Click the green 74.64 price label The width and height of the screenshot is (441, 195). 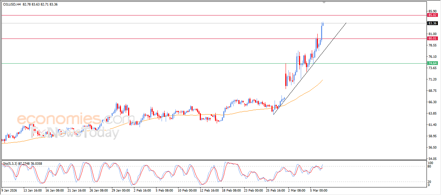click(x=432, y=63)
